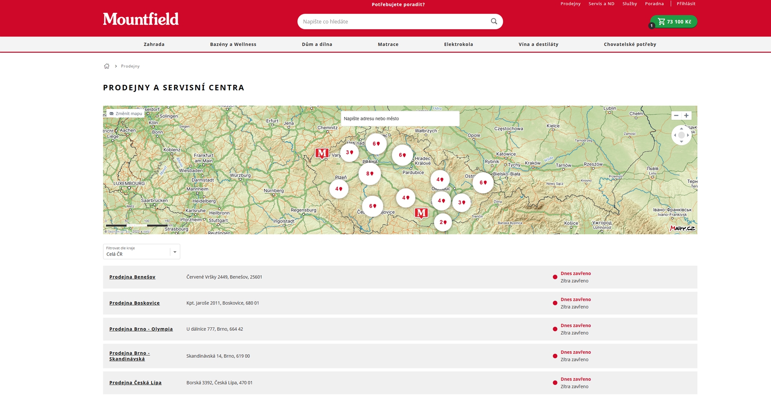Click the Přihlásit login link
The width and height of the screenshot is (771, 395).
tap(686, 3)
